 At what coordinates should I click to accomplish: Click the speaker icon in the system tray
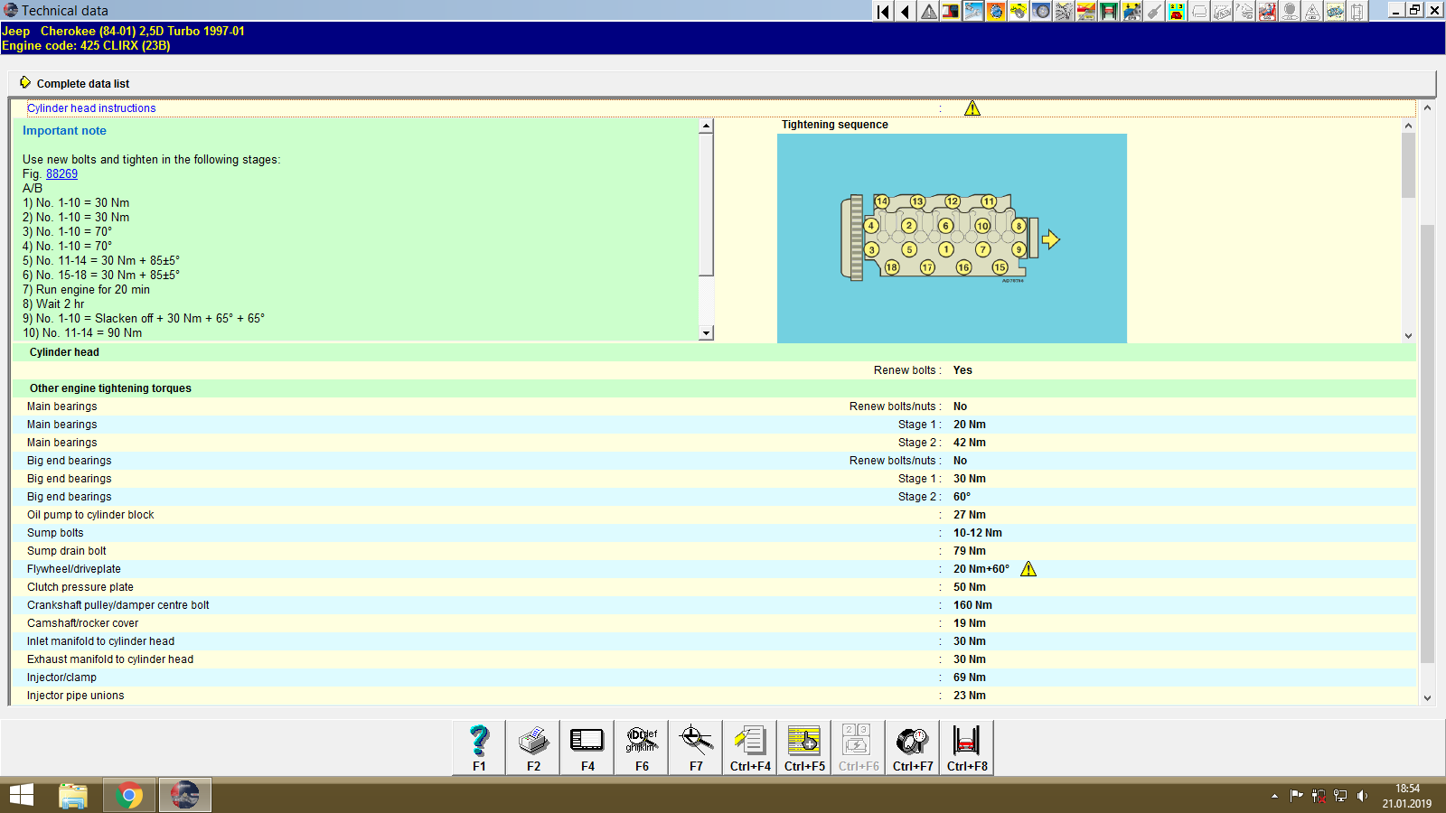[1363, 796]
